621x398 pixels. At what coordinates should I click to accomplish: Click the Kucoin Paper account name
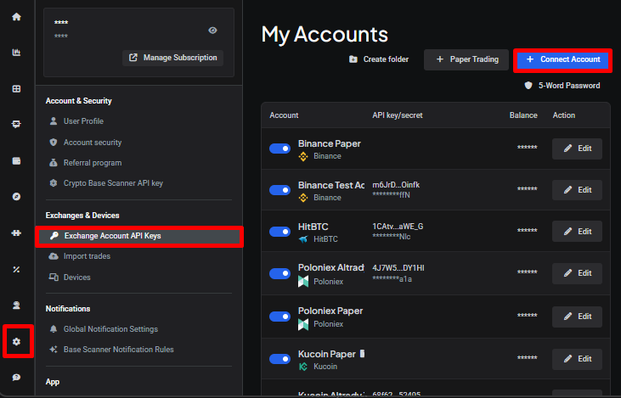(x=327, y=354)
